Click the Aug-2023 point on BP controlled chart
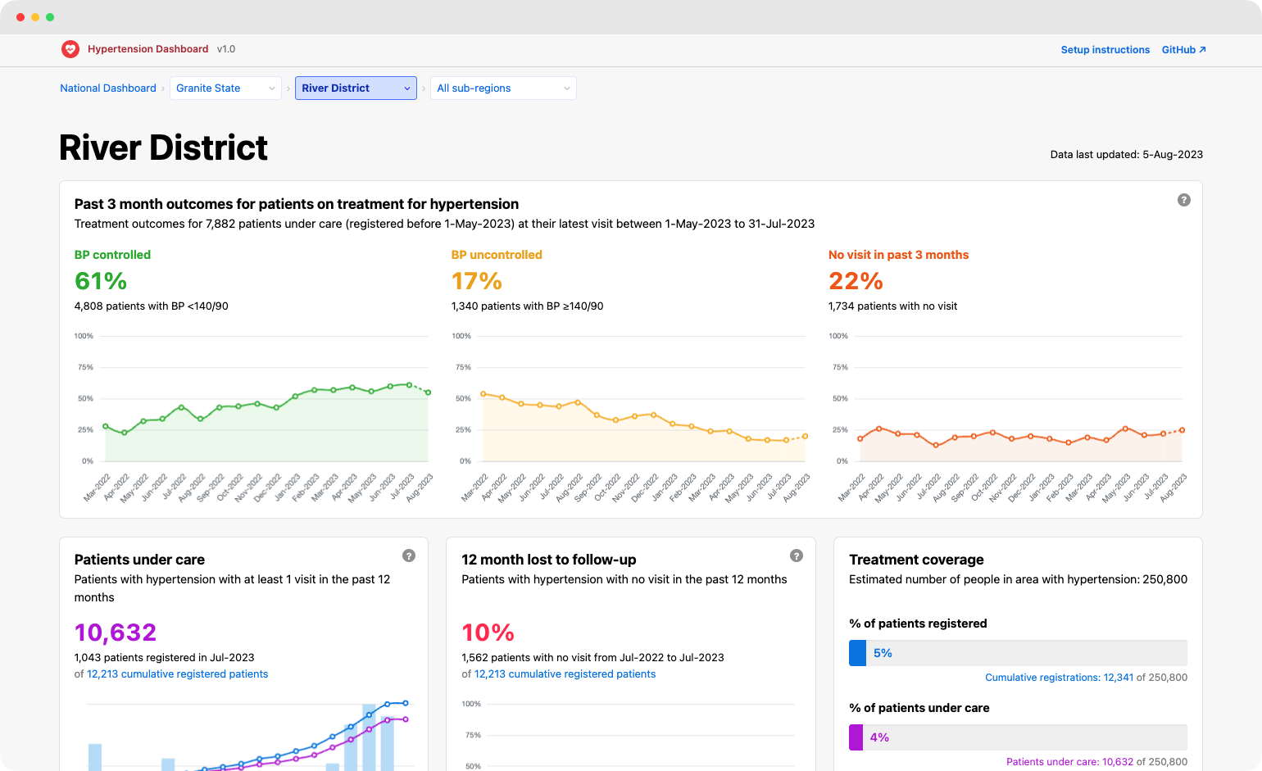This screenshot has height=771, width=1262. click(428, 392)
